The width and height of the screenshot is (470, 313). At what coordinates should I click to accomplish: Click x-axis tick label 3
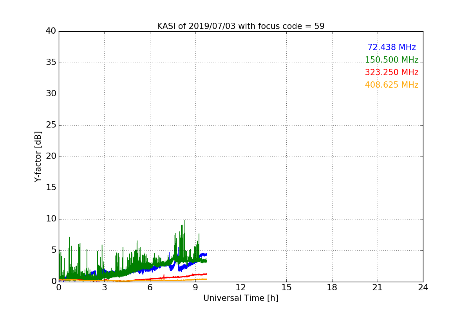[104, 288]
